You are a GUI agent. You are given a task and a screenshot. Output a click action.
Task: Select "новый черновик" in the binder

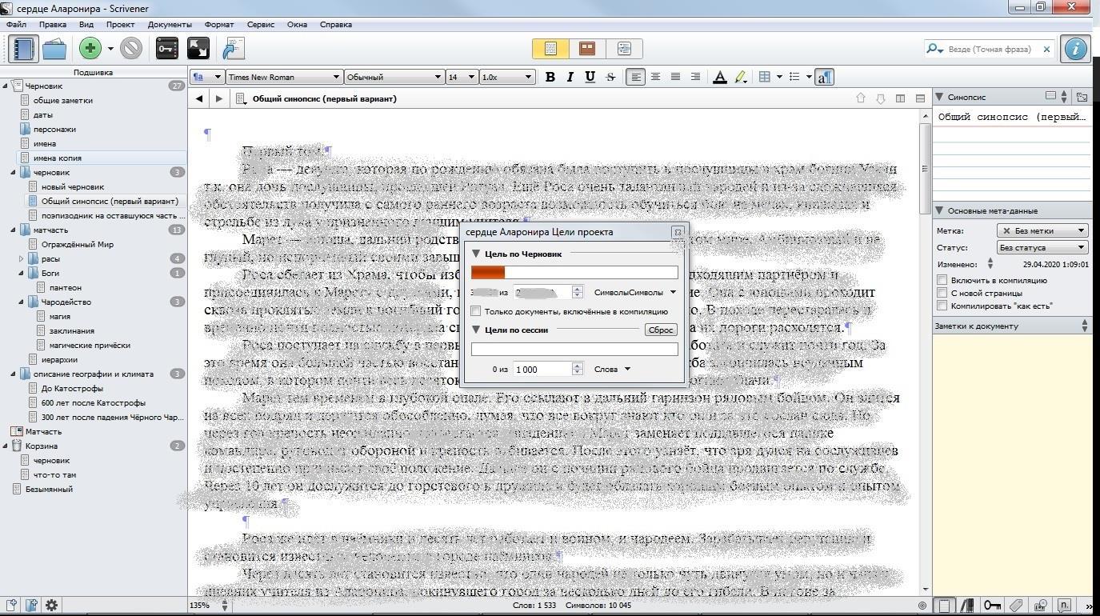coord(73,186)
